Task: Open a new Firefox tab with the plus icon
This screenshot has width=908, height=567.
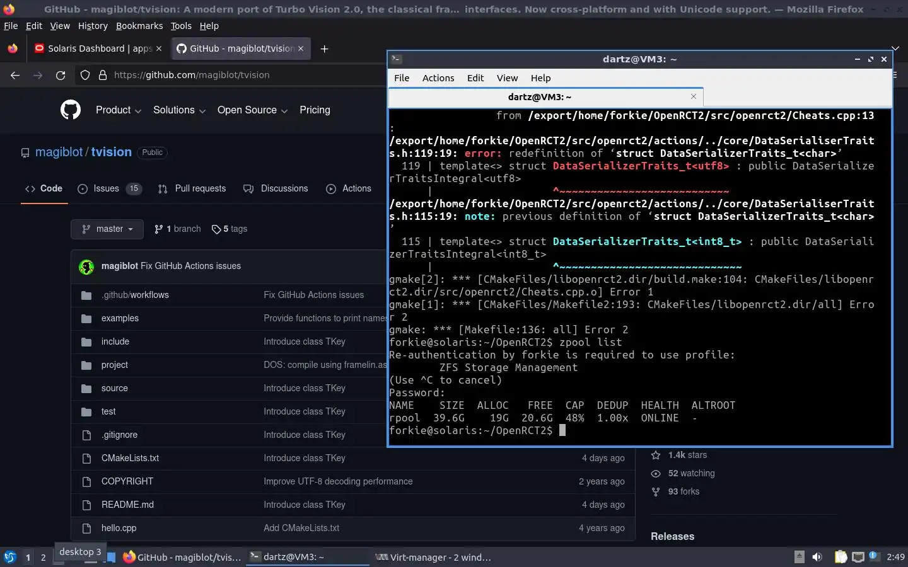Action: [x=324, y=49]
